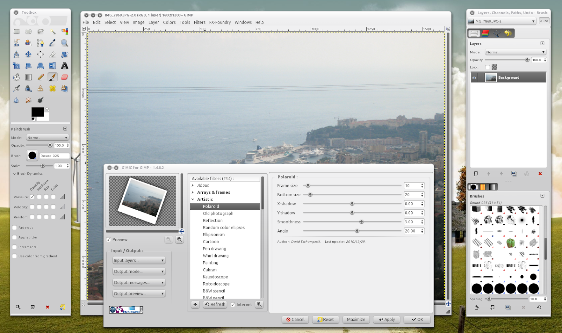Click the delete layer red X icon
562x333 pixels.
[540, 174]
